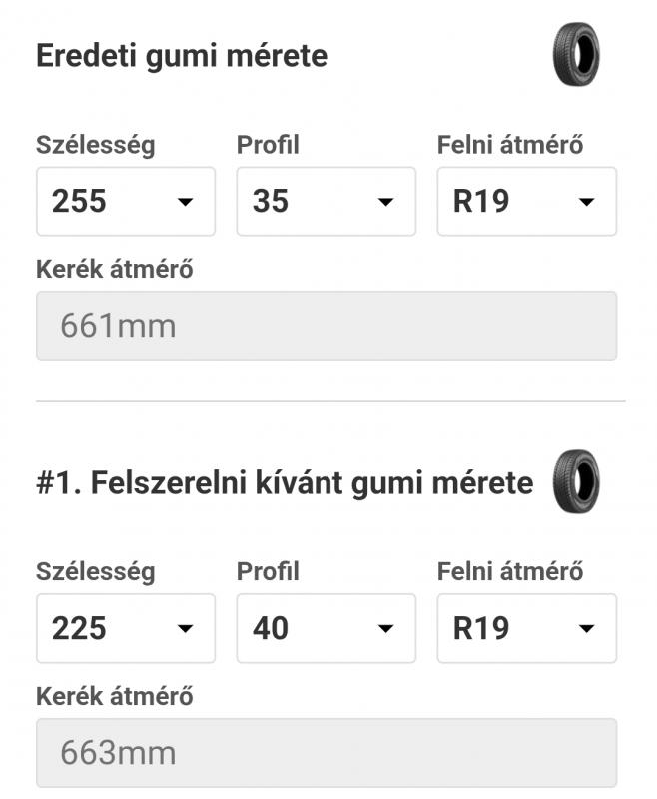The image size is (657, 799).
Task: Open the original tire Profil dropdown showing 35
Action: [326, 202]
